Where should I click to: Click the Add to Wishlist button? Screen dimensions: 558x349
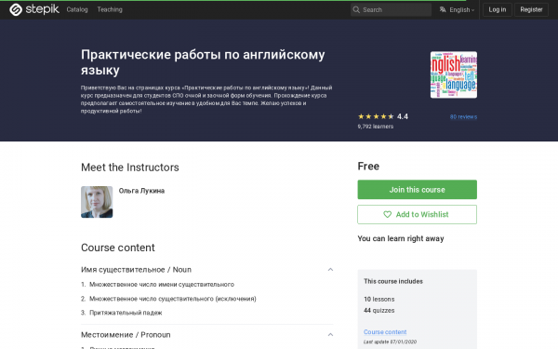tap(417, 214)
